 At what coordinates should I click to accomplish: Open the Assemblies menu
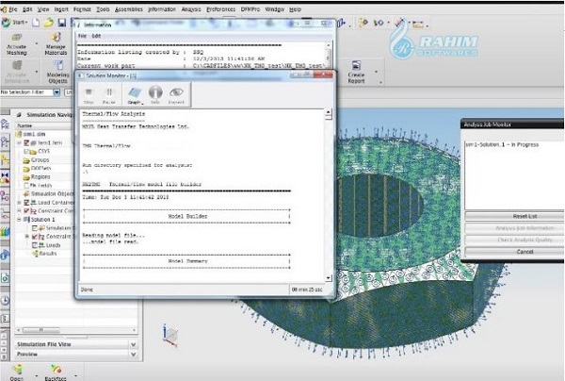pos(129,9)
